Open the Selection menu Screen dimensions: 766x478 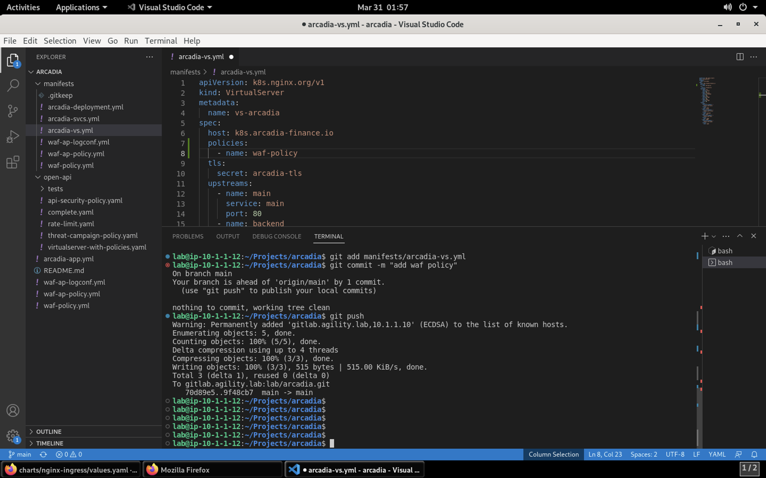coord(60,41)
